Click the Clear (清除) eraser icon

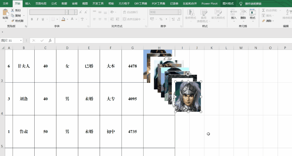point(264,21)
